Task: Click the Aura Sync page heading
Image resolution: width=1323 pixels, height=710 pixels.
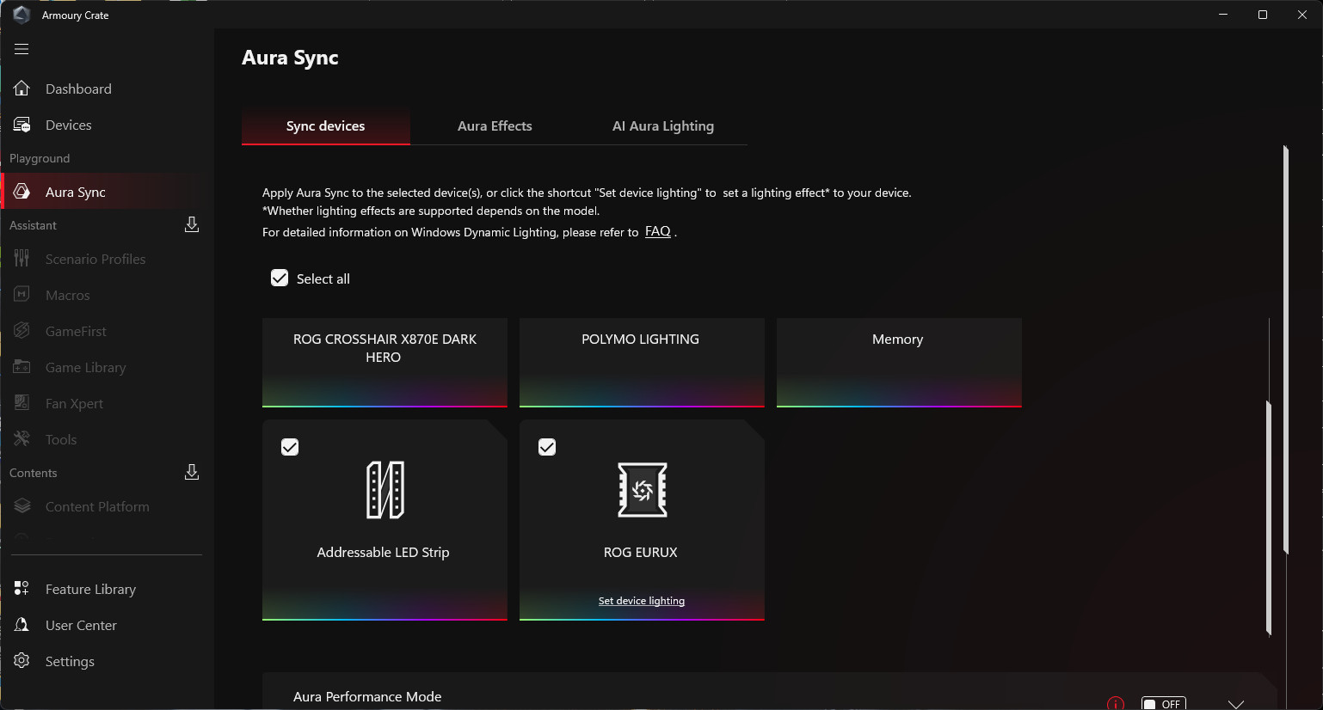Action: pyautogui.click(x=290, y=58)
